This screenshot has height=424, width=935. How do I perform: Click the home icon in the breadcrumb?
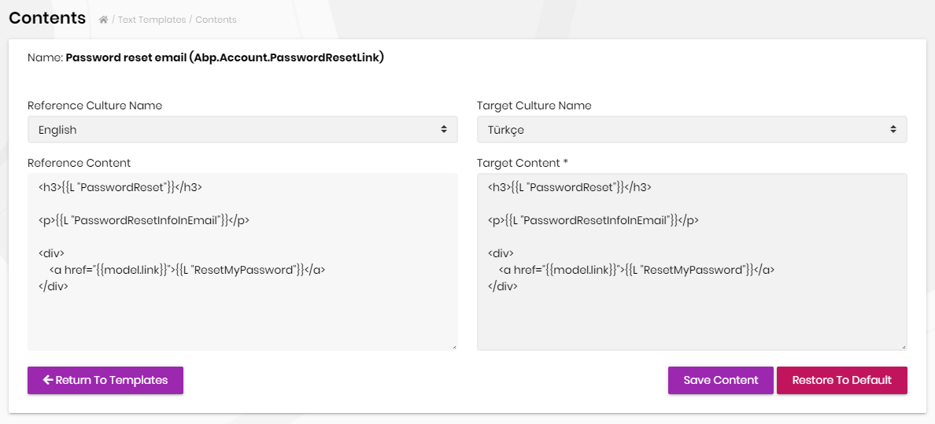point(103,20)
